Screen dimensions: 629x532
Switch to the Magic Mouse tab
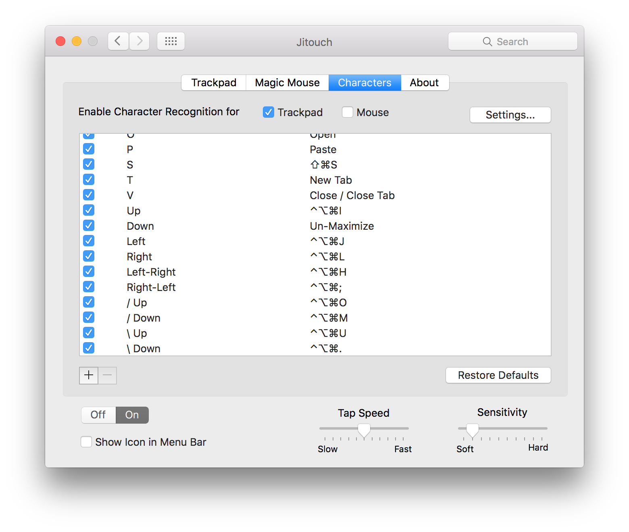pos(287,83)
